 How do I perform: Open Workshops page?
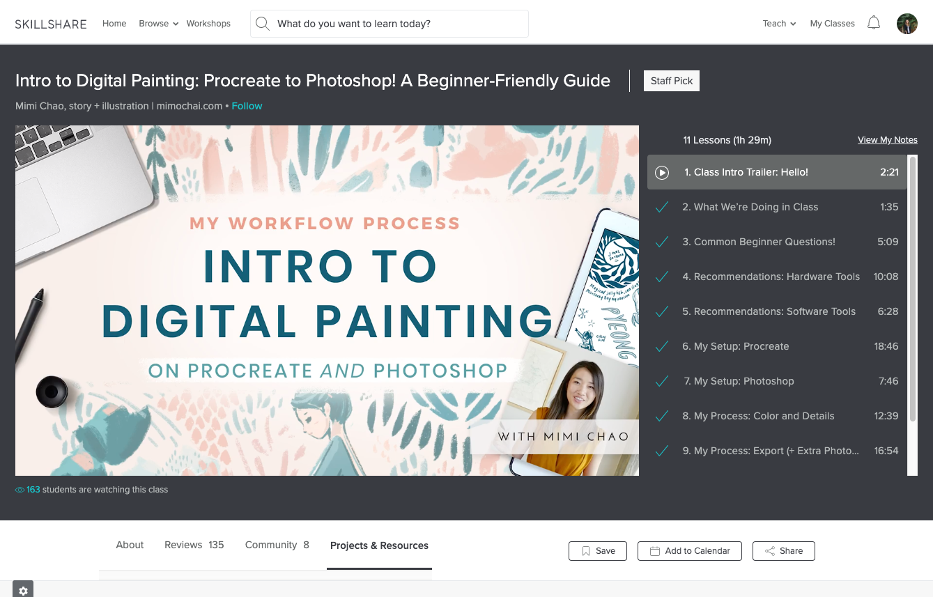[208, 24]
